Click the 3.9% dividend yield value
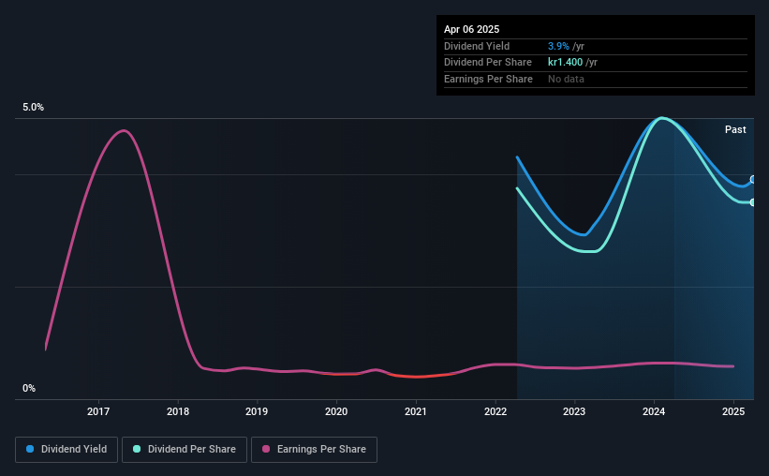This screenshot has height=476, width=769. (558, 46)
